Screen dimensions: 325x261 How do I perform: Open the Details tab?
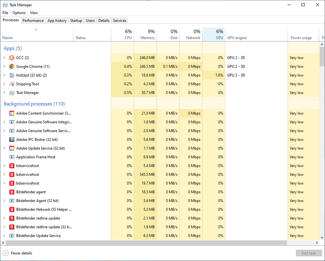[104, 21]
